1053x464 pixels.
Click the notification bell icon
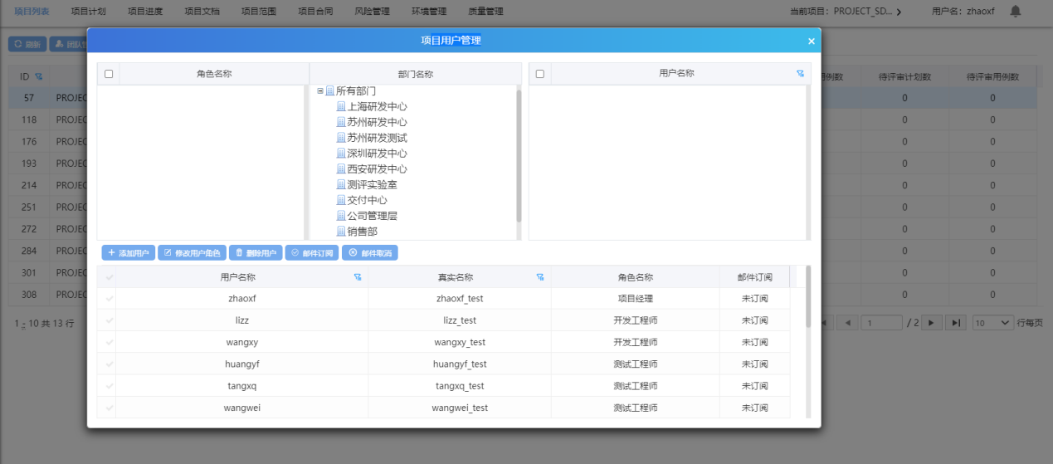pyautogui.click(x=1015, y=12)
